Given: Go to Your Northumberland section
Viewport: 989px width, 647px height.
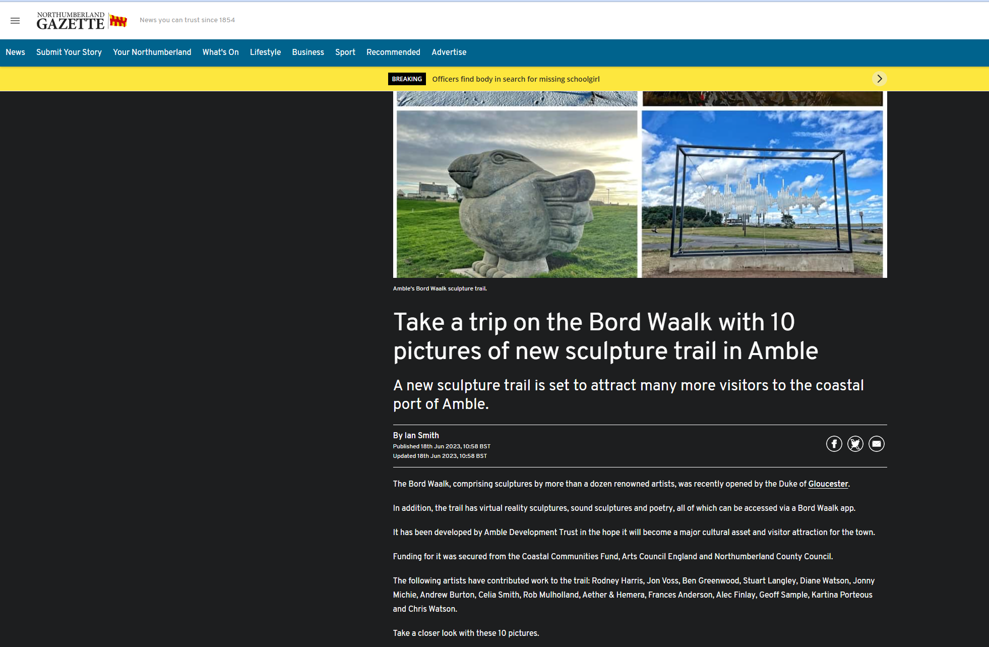Looking at the screenshot, I should tap(152, 52).
